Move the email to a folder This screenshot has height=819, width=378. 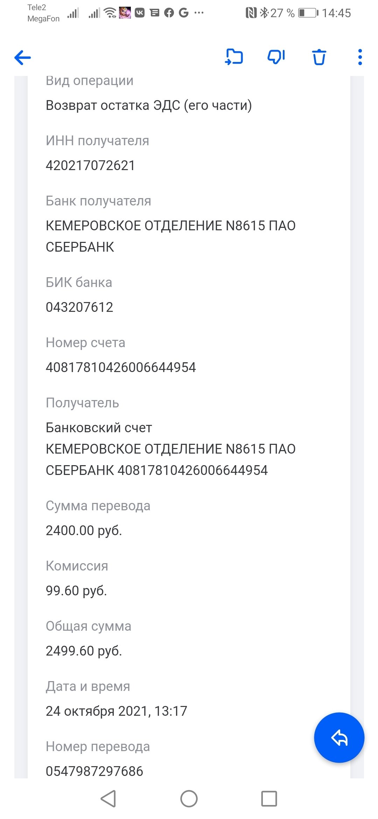click(234, 57)
